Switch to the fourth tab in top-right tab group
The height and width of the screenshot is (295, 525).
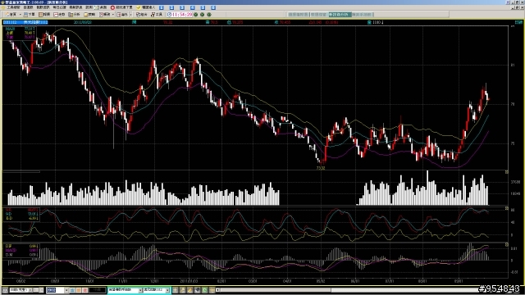click(363, 15)
